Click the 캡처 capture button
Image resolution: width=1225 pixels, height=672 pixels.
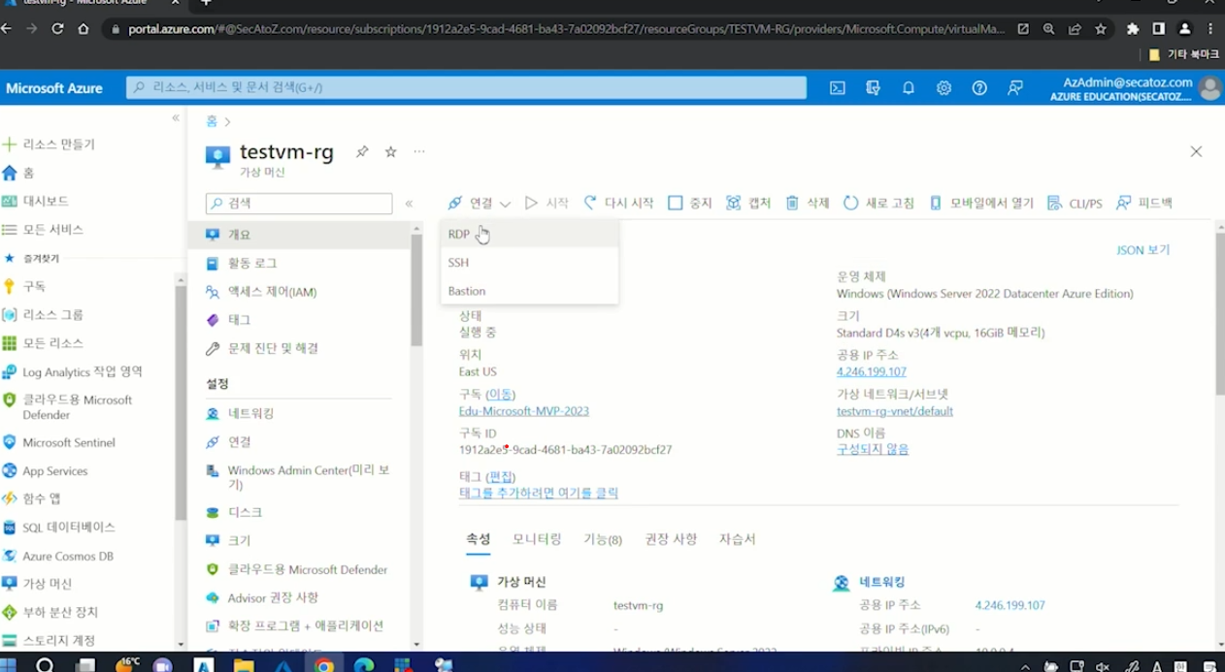(x=748, y=204)
